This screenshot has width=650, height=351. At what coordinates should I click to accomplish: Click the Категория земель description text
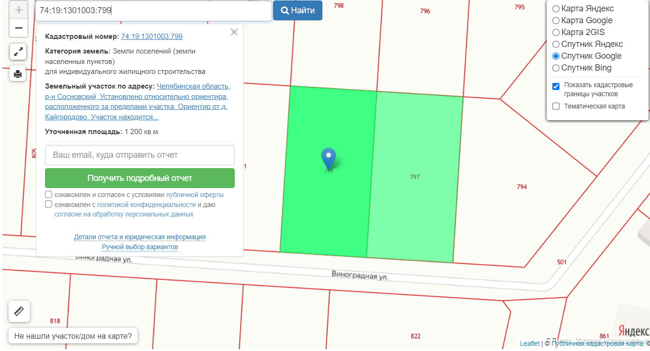click(125, 61)
